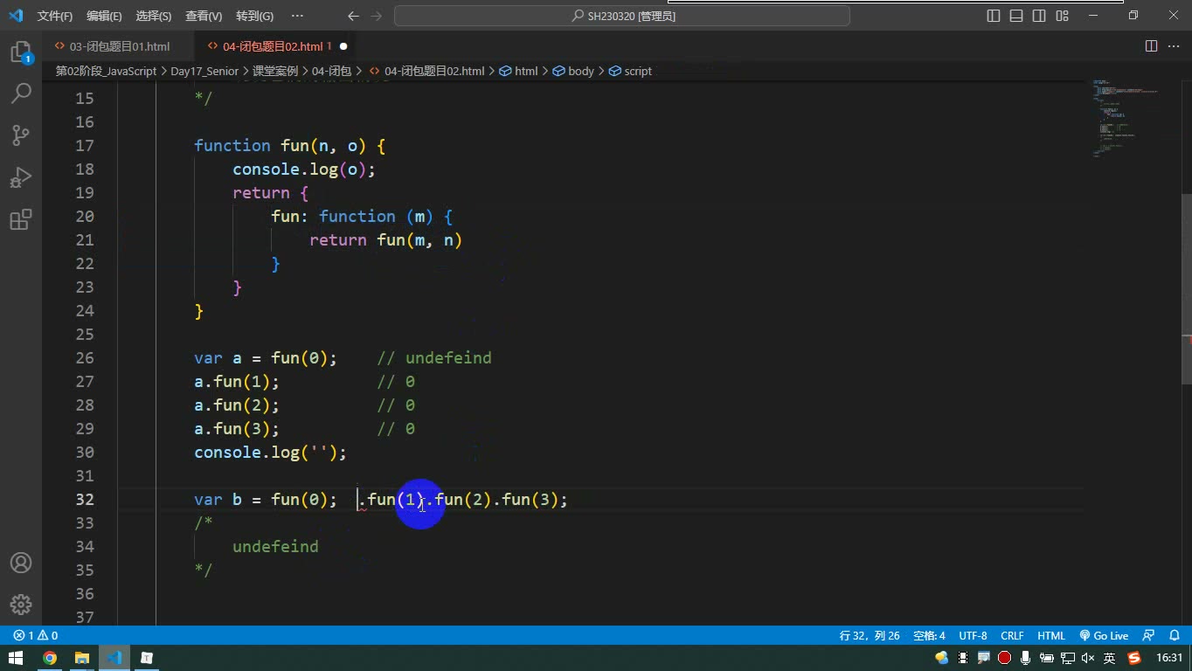Toggle the primary side bar layout button
1192x671 pixels.
click(x=994, y=16)
